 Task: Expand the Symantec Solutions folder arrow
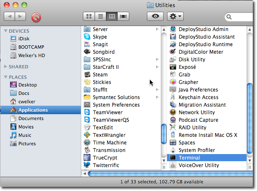(x=157, y=97)
